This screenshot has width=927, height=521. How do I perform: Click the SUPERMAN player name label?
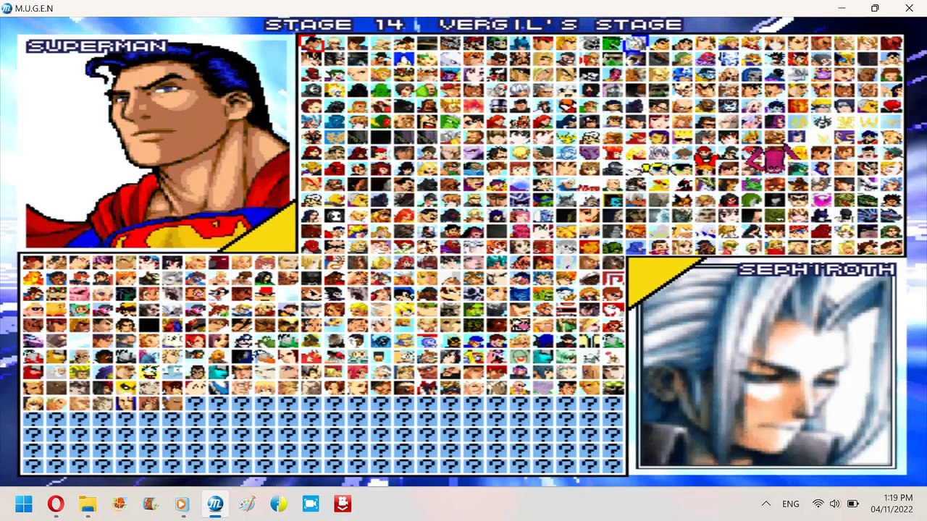(96, 46)
